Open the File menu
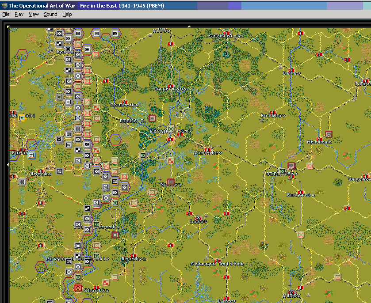Image resolution: width=371 pixels, height=303 pixels. click(6, 14)
